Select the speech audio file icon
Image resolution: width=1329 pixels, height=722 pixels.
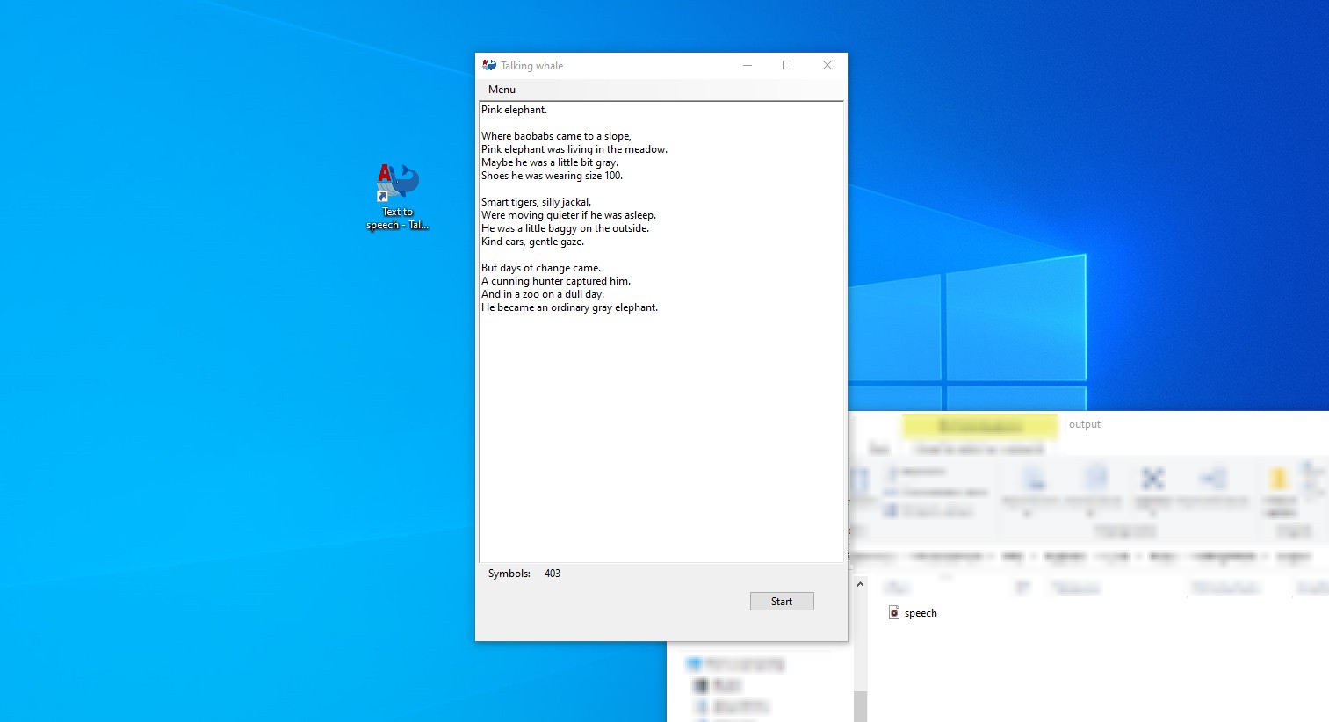point(894,612)
